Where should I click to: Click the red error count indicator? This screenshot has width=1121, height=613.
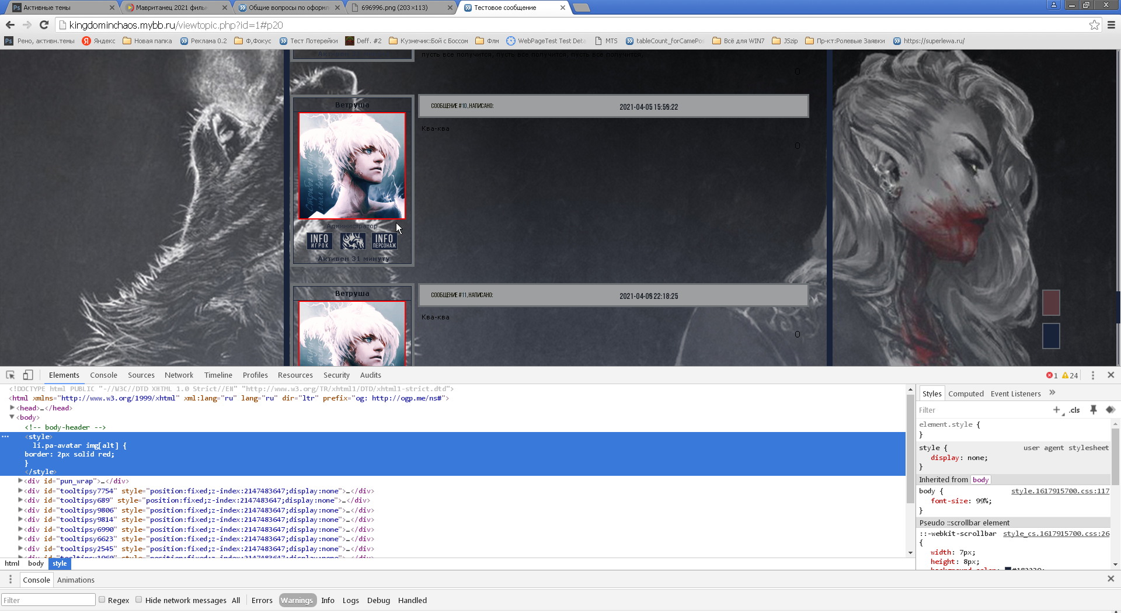[x=1052, y=375]
